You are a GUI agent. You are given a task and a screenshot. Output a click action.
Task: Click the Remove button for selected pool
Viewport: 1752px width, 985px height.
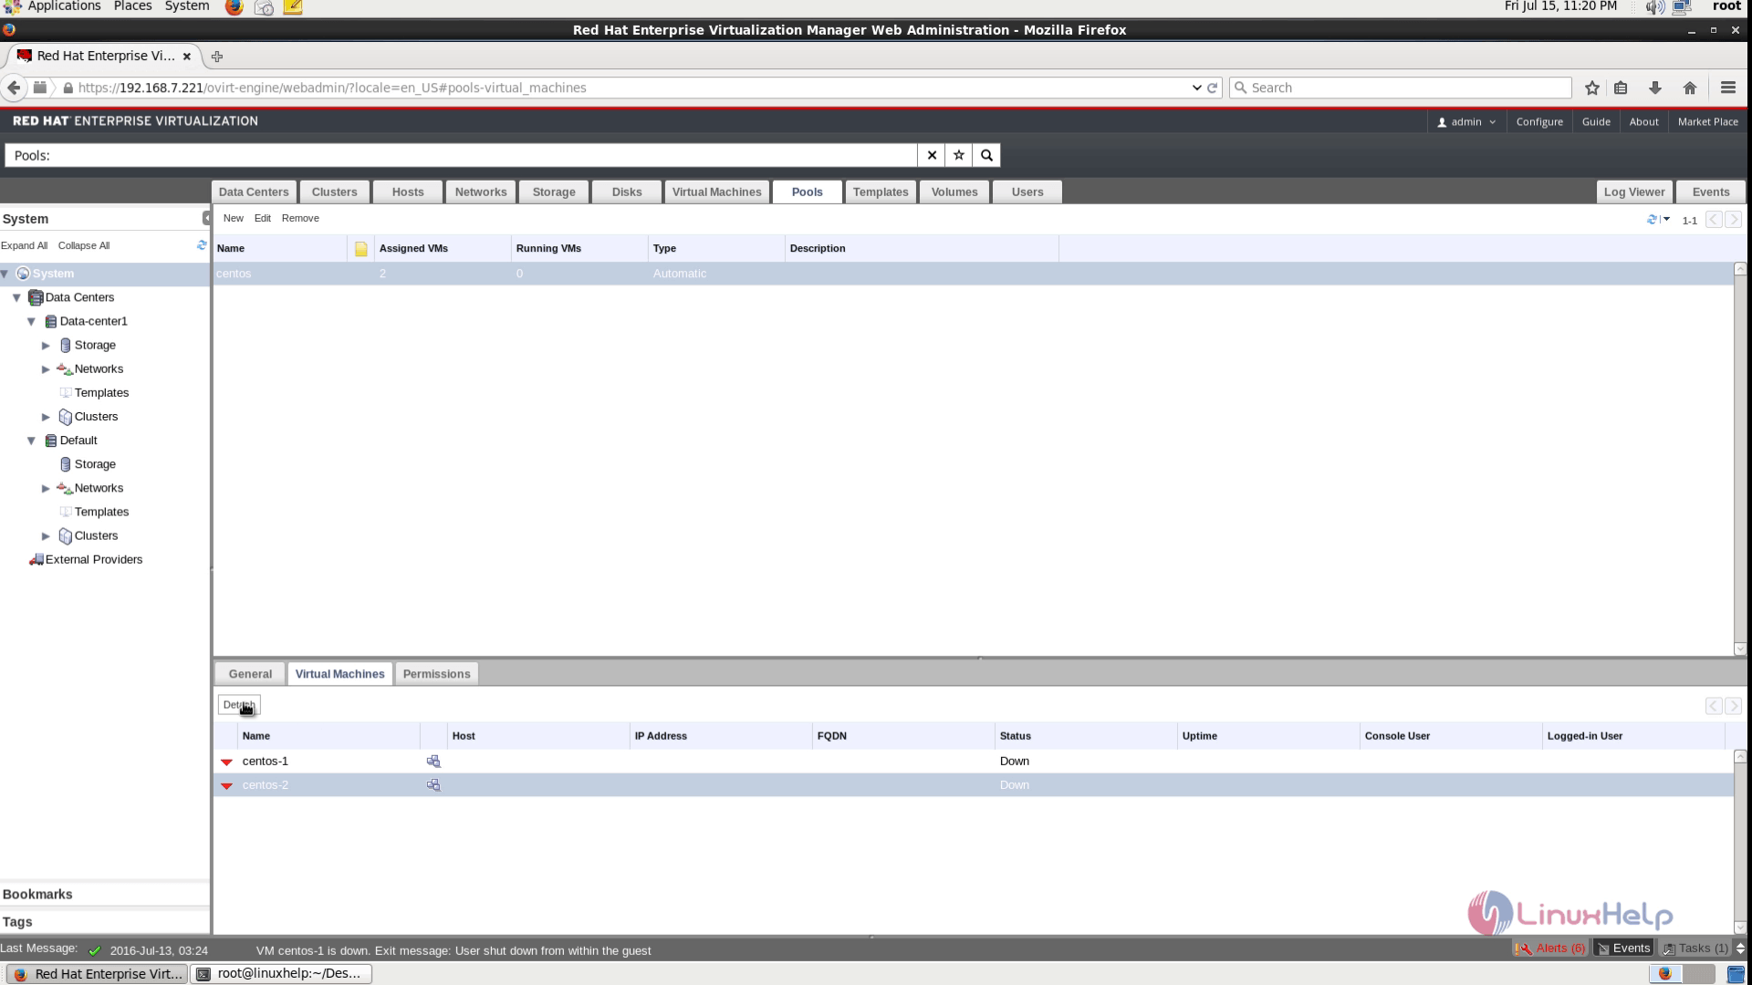click(301, 218)
